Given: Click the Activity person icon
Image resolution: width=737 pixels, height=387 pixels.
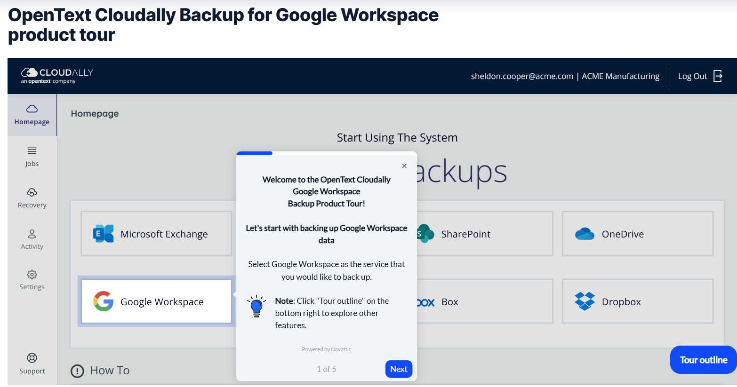Looking at the screenshot, I should pyautogui.click(x=32, y=234).
